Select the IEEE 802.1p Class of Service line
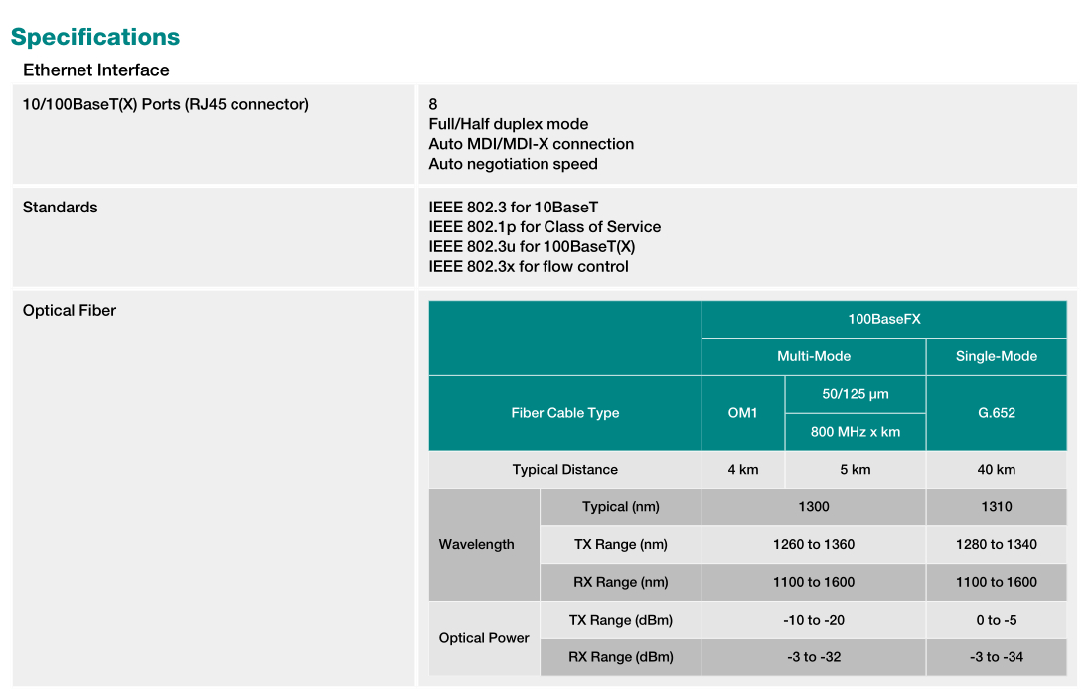Screen dimensions: 1092x699 coord(545,227)
